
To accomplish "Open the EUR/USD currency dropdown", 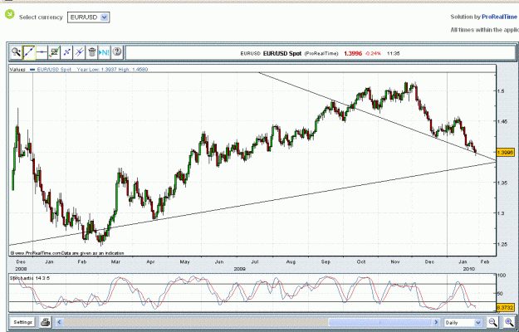I will pyautogui.click(x=88, y=17).
